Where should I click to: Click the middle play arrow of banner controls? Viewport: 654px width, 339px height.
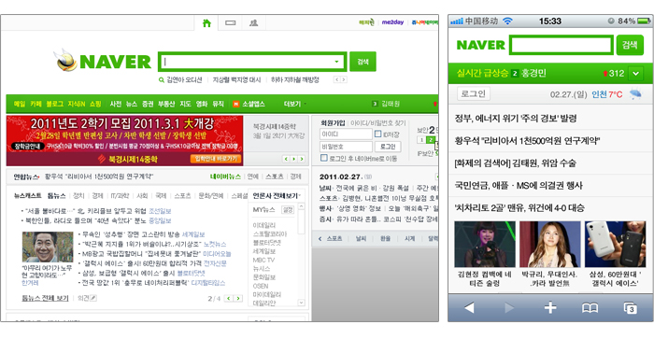click(293, 159)
